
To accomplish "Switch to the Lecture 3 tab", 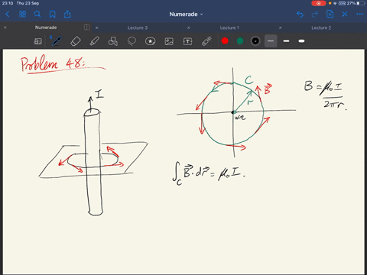I will pos(138,27).
